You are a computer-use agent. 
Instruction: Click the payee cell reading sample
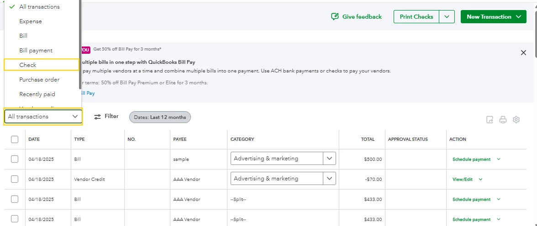[181, 159]
